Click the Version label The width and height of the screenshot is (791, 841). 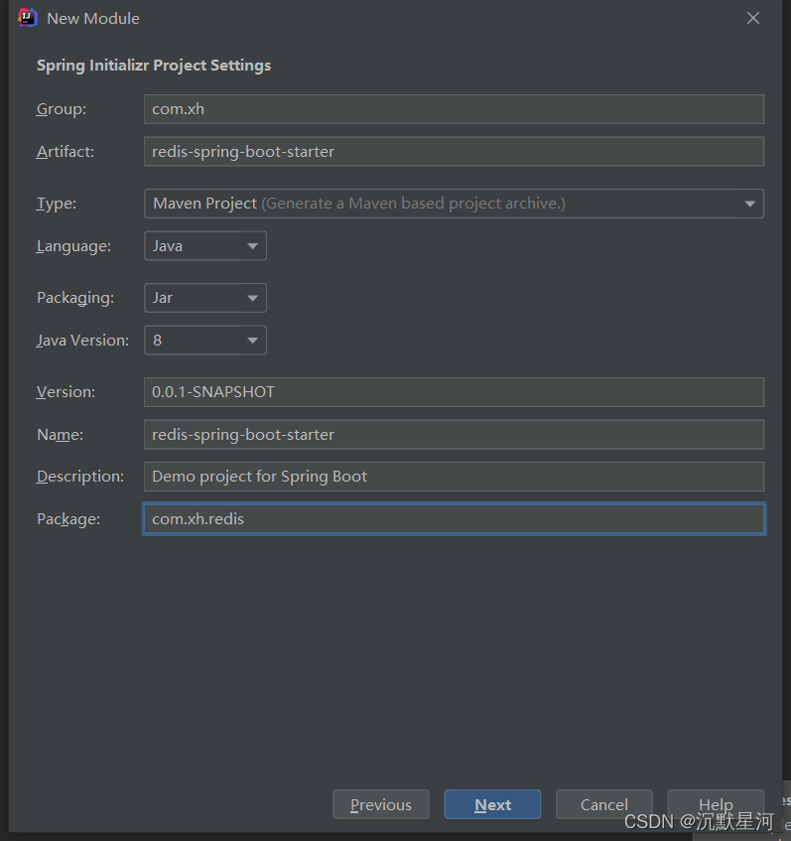(66, 392)
